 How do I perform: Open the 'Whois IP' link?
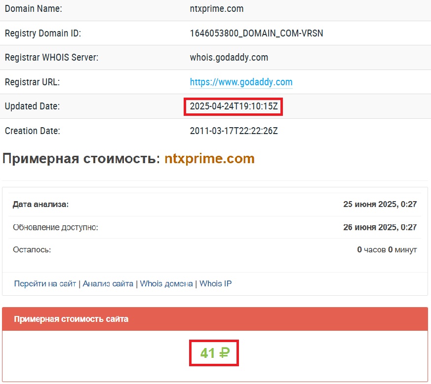pos(215,283)
